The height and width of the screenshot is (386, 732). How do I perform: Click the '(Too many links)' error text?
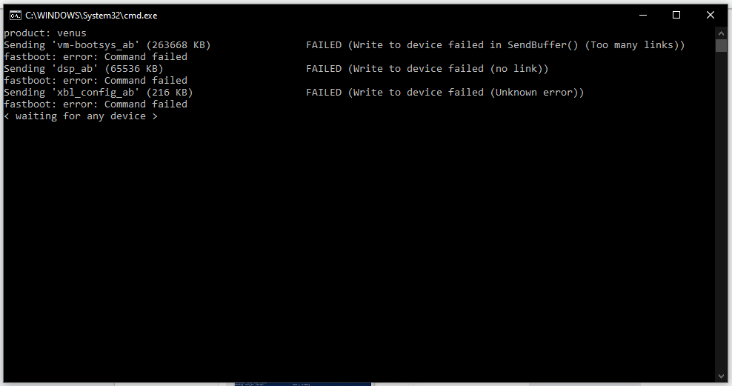coord(634,45)
